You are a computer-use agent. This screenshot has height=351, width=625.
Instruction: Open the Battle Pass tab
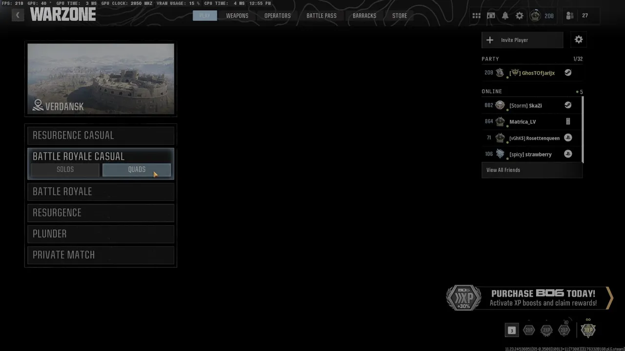pos(321,16)
